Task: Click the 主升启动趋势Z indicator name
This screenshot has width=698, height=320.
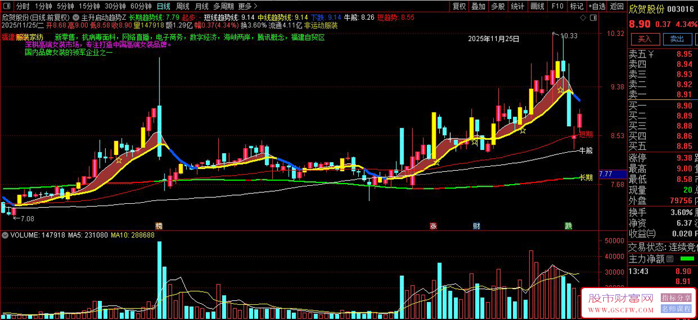Action: point(104,17)
